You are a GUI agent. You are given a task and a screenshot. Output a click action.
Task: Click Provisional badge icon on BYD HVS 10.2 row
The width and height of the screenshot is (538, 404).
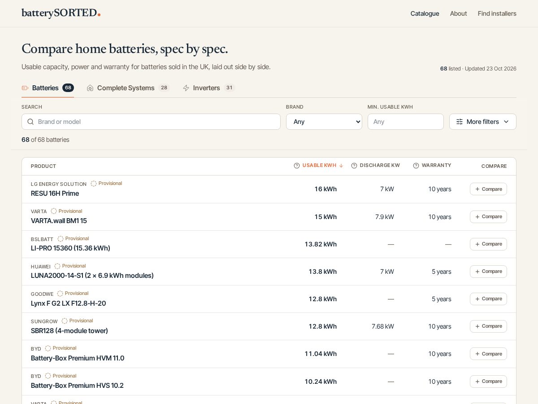point(48,376)
